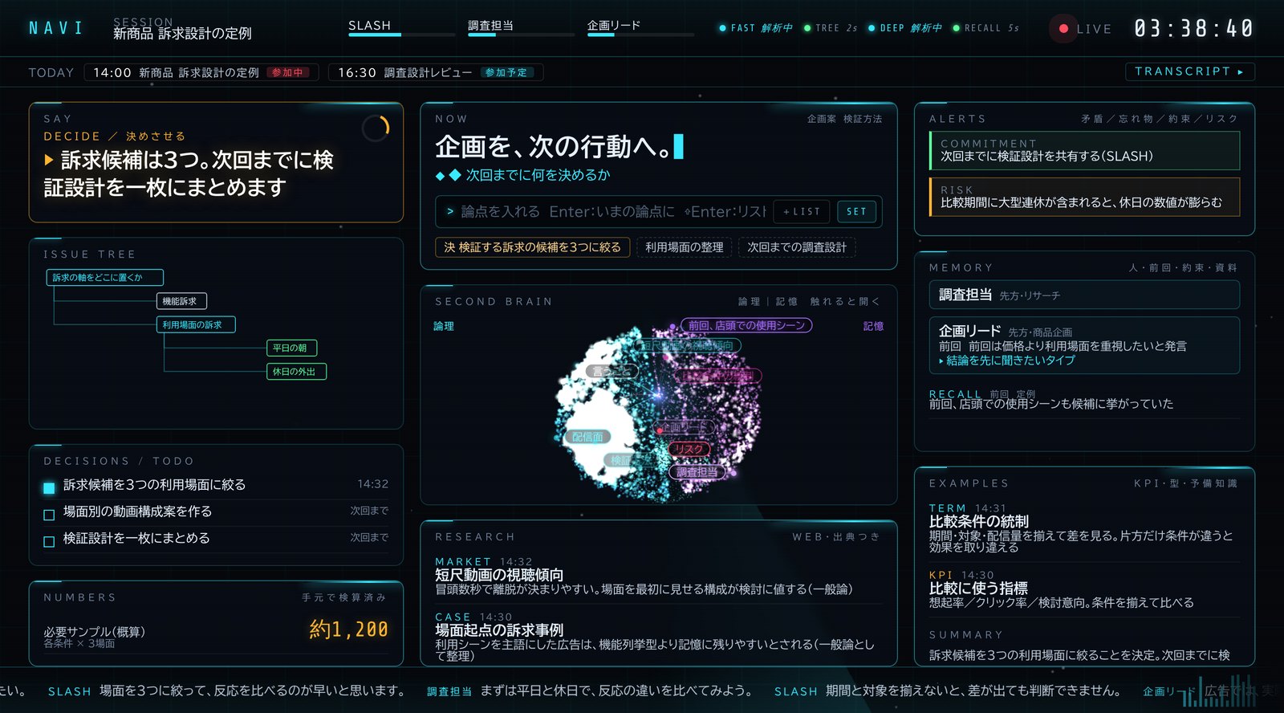Screen dimensions: 1284x713
Task: Select the 企画案 tab in NOW panel
Action: point(821,119)
